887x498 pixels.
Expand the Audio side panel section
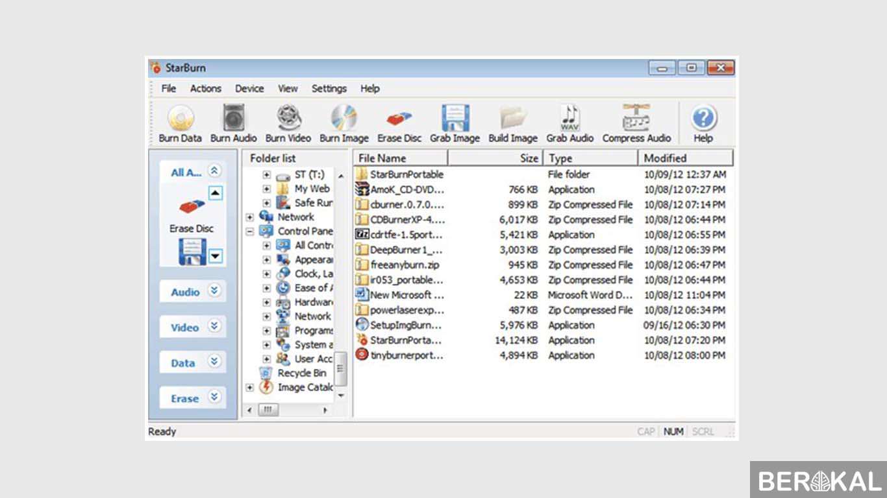(214, 291)
